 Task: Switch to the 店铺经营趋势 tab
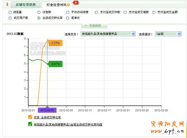tap(26, 5)
